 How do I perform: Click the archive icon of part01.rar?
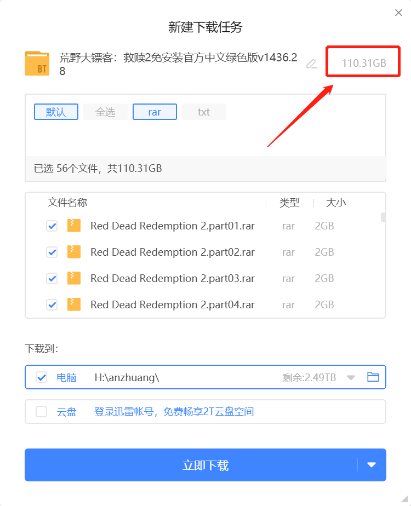tap(73, 226)
